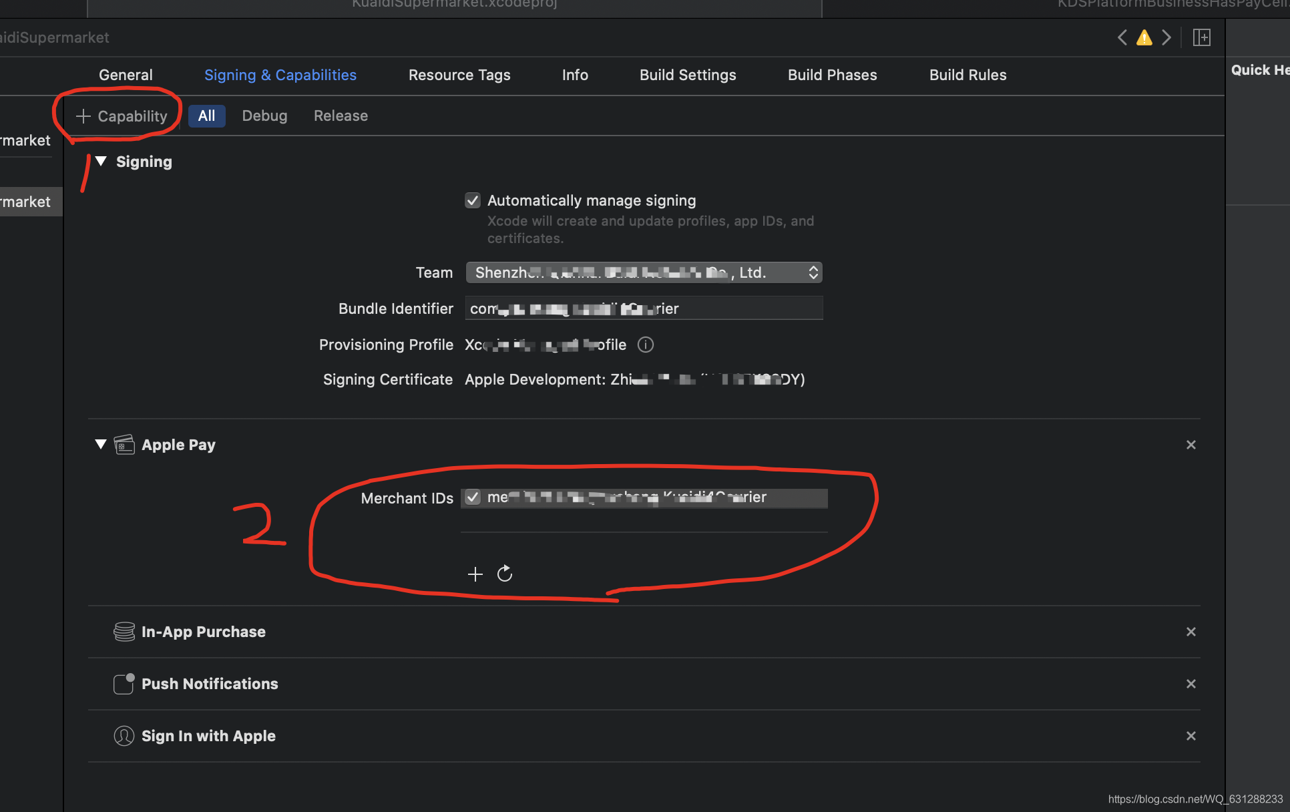Viewport: 1290px width, 812px height.
Task: Open the Build Rules tab
Action: pyautogui.click(x=968, y=75)
